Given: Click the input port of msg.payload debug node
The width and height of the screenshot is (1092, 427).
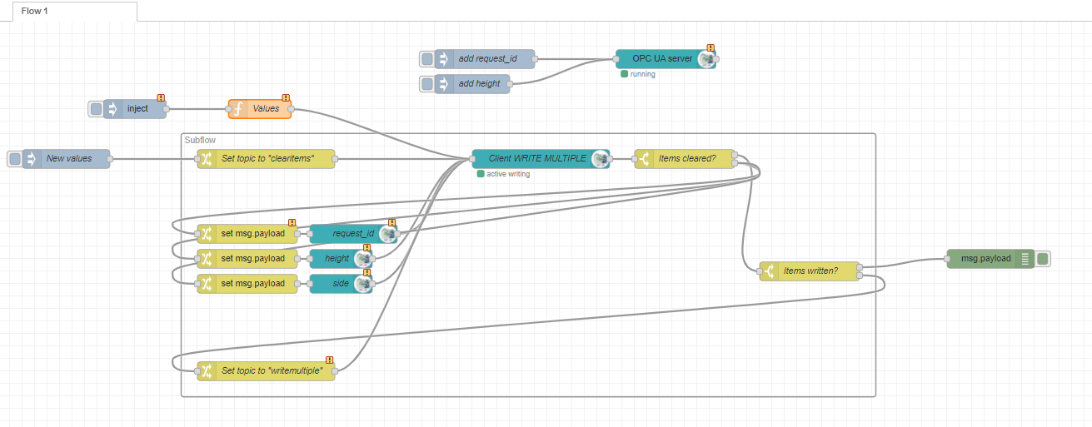Looking at the screenshot, I should [947, 259].
